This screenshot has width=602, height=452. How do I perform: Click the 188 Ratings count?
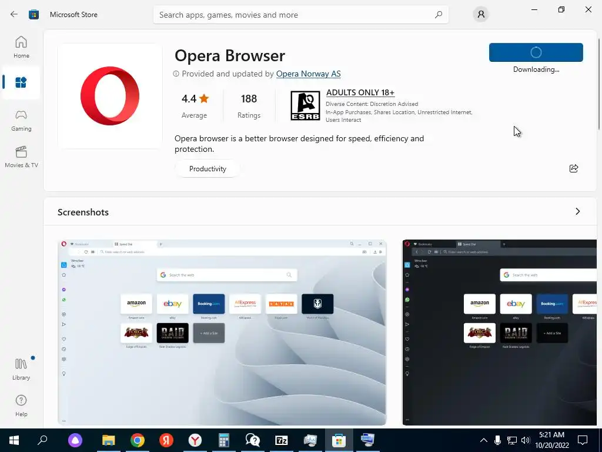249,106
